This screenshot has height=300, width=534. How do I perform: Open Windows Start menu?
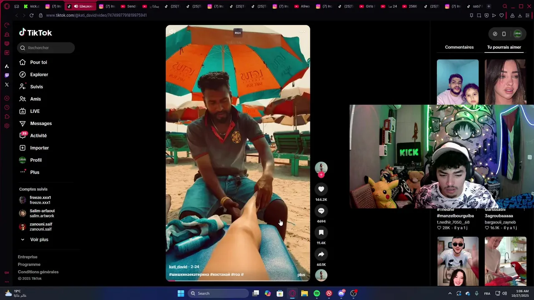click(181, 293)
